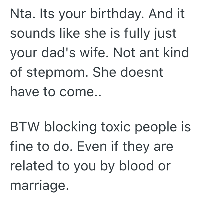Click the word "kind" in the third line
The image size is (201, 201).
[x=176, y=53]
